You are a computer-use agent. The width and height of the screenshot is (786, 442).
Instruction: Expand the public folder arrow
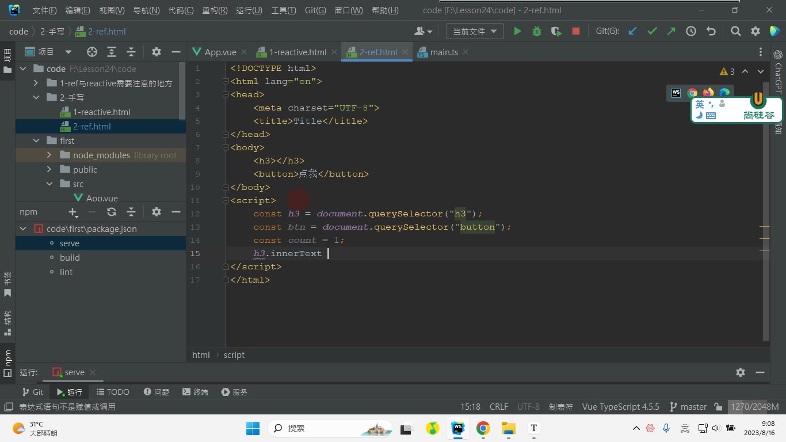click(49, 170)
